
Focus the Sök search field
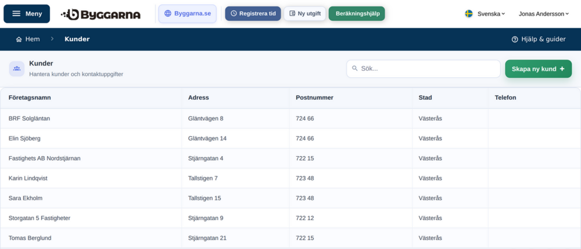tap(424, 69)
